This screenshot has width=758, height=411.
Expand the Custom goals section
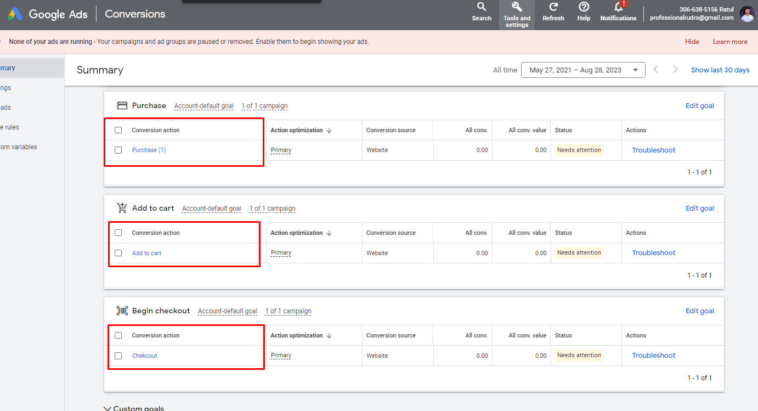pyautogui.click(x=108, y=408)
